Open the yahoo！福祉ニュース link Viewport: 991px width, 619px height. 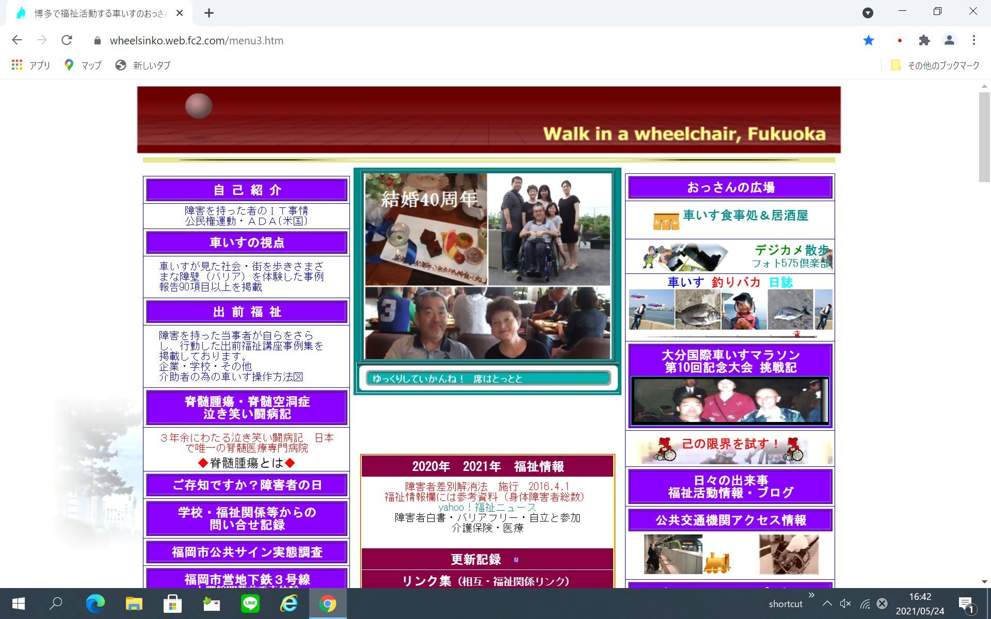pyautogui.click(x=486, y=508)
